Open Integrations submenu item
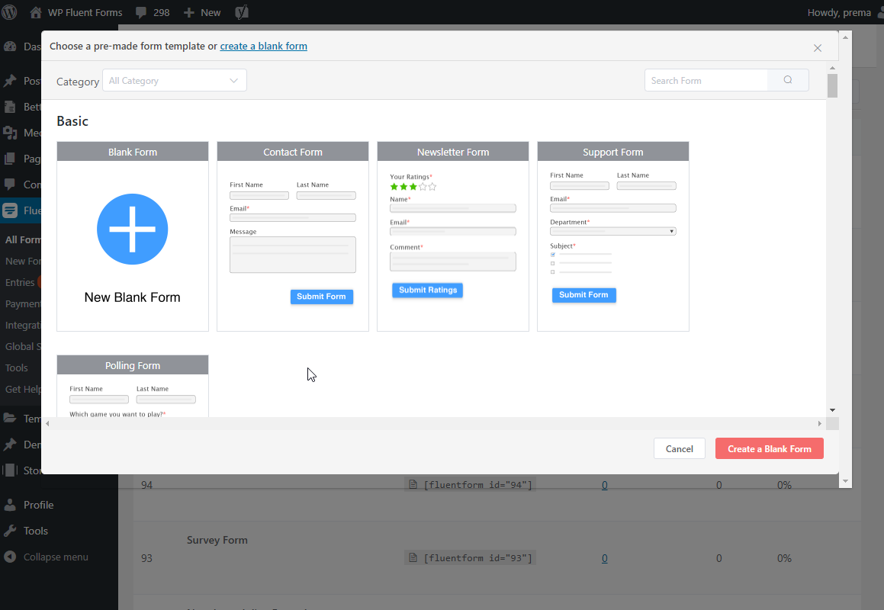Image resolution: width=884 pixels, height=610 pixels. click(23, 326)
